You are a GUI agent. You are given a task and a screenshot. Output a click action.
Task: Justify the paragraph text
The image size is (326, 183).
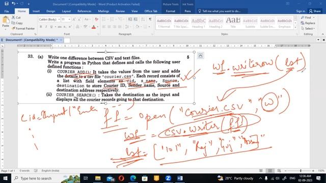[x=120, y=27]
